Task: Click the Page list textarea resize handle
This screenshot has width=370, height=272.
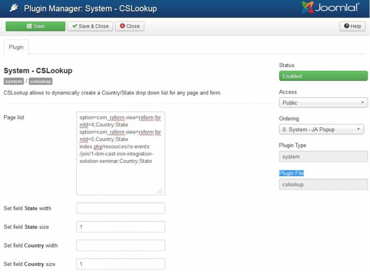Action: click(160, 190)
